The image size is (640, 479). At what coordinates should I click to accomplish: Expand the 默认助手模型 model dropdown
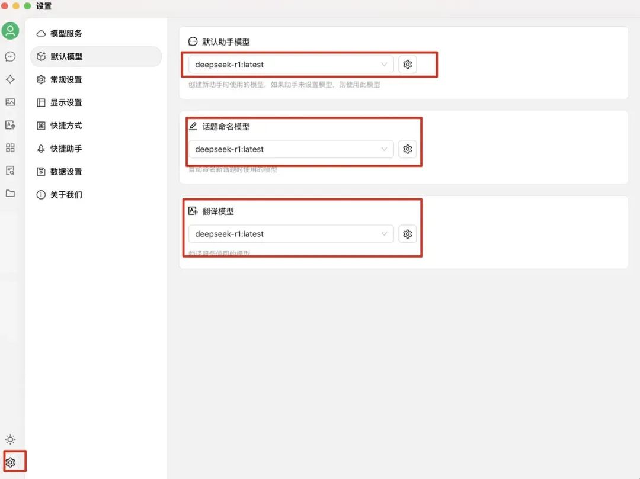coord(290,65)
